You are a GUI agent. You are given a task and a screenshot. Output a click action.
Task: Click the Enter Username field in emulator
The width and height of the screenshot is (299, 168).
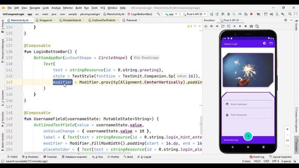(248, 104)
